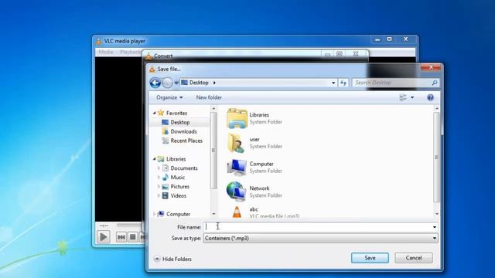Screen dimensions: 495x278
Task: Click file list scrollbar down arrow
Action: pyautogui.click(x=437, y=214)
